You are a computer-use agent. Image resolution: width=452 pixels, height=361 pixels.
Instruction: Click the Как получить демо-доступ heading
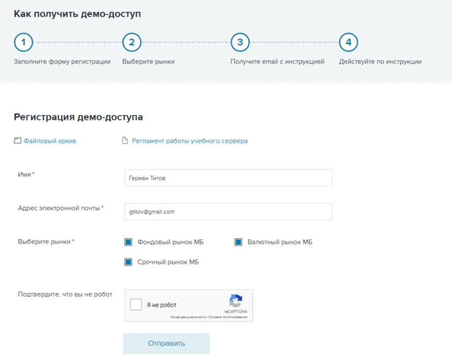pos(77,14)
